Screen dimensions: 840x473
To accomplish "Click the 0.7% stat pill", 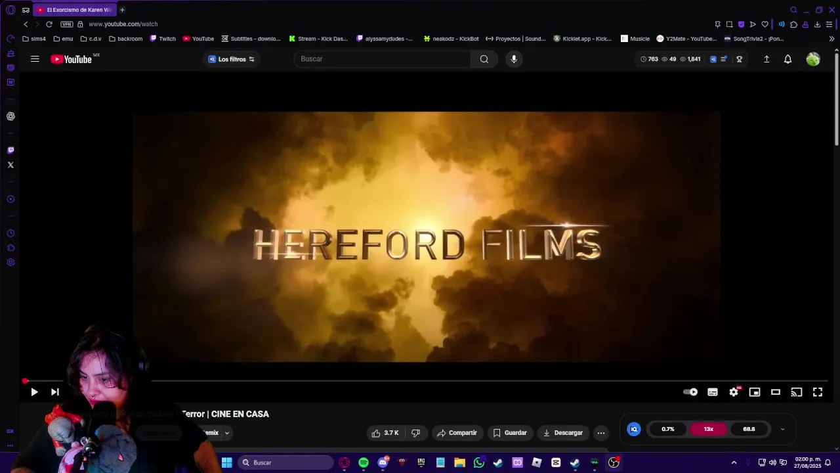I will pyautogui.click(x=668, y=429).
